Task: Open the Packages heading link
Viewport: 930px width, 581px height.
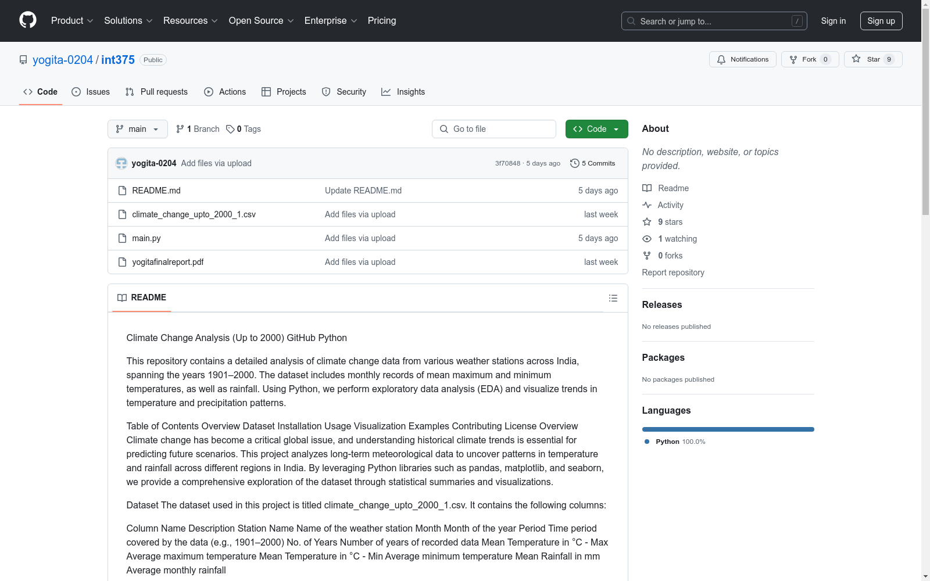Action: pos(663,357)
